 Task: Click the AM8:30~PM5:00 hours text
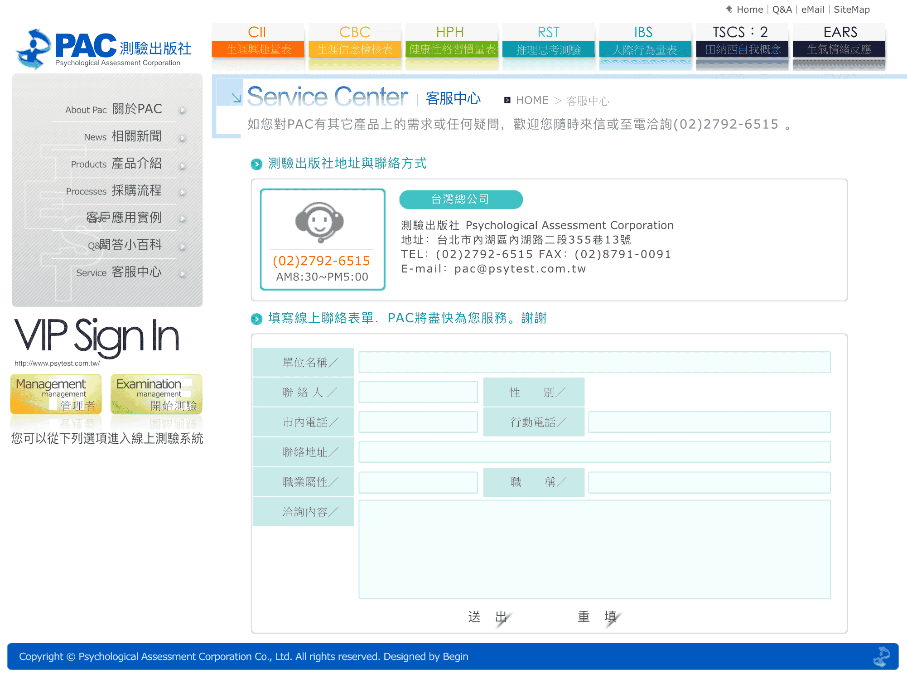[x=322, y=277]
